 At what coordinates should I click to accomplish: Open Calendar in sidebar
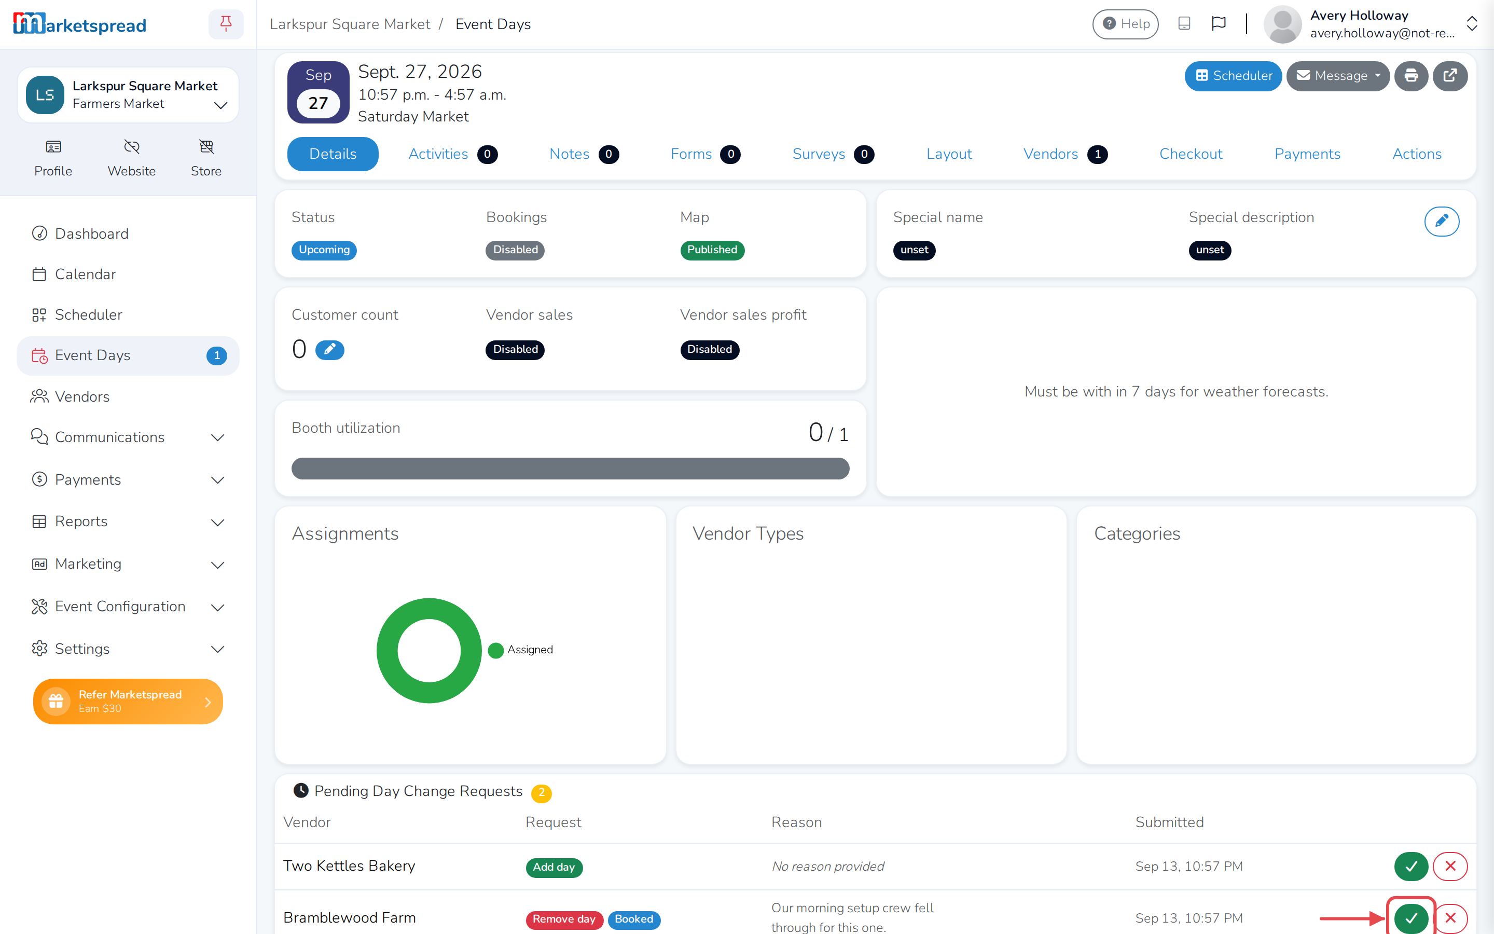128,274
